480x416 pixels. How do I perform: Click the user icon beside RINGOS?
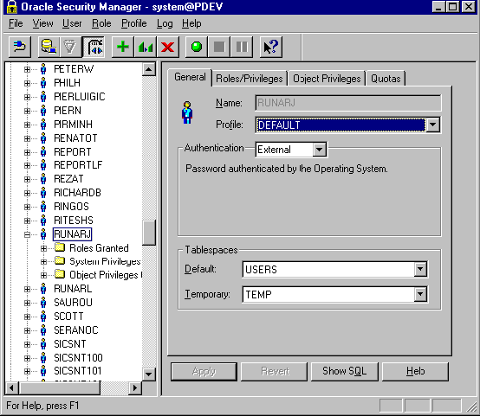[x=43, y=207]
